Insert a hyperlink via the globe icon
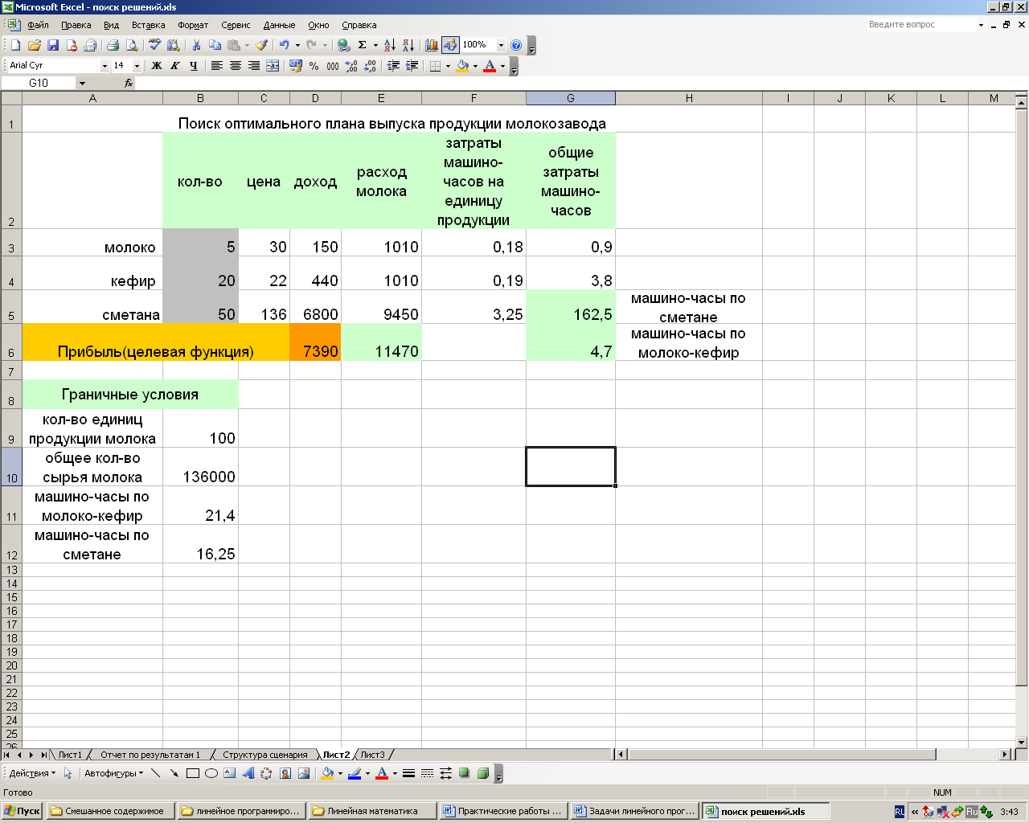 [344, 45]
